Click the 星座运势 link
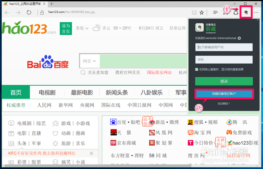The image size is (263, 169). [x=178, y=28]
